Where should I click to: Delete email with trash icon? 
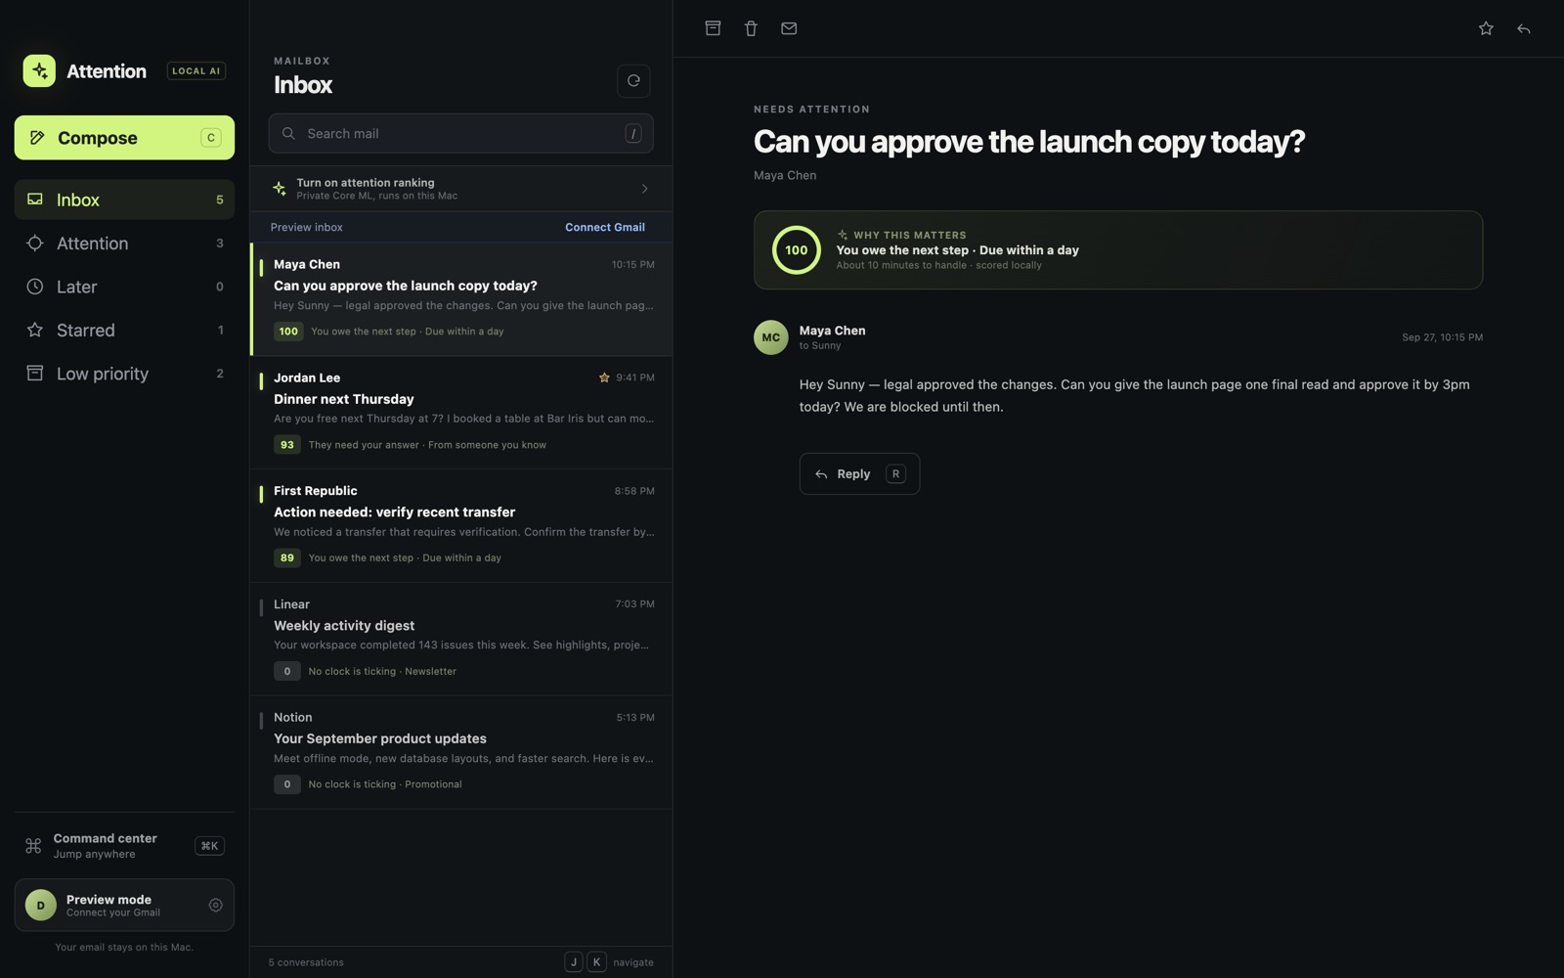point(751,28)
